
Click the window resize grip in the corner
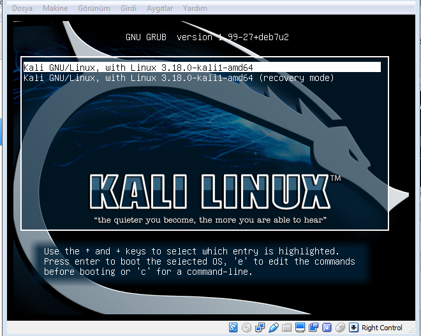(x=415, y=330)
